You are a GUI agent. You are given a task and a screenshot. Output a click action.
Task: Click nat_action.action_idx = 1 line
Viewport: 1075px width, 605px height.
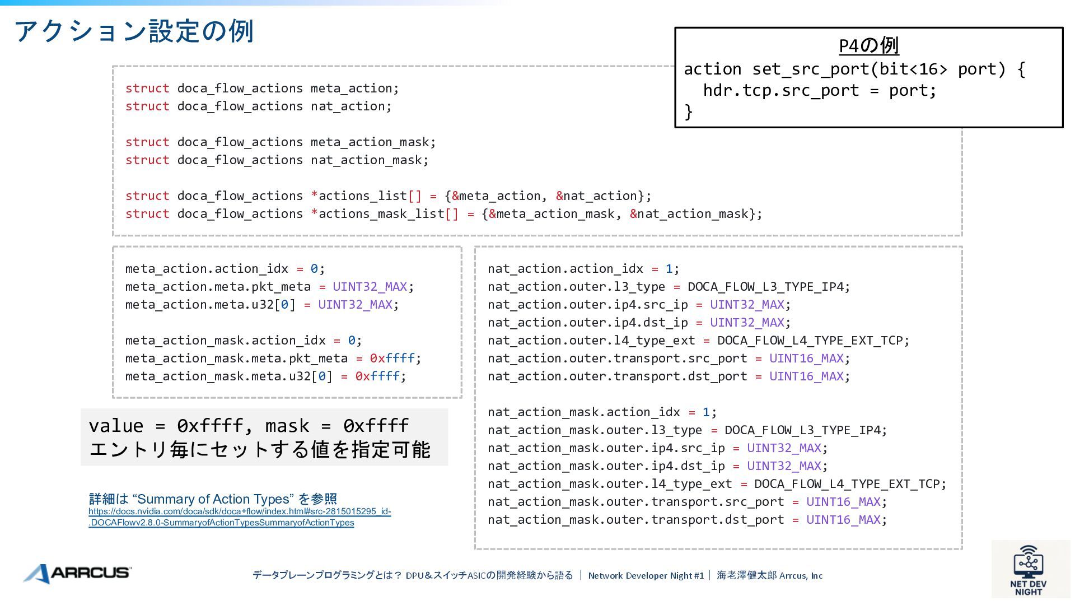[x=583, y=269]
